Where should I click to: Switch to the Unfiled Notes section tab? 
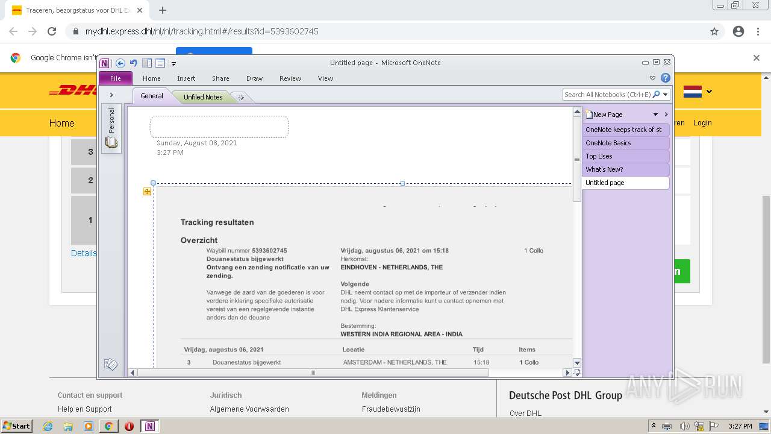pos(203,97)
